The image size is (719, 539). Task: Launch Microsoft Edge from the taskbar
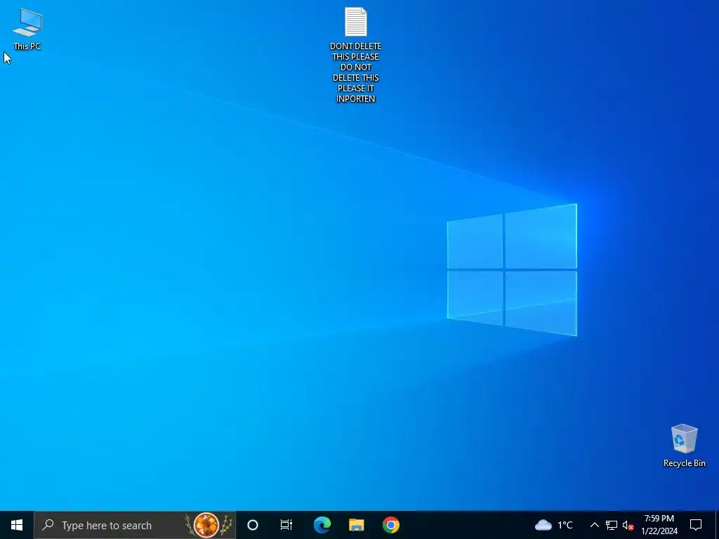(x=322, y=525)
